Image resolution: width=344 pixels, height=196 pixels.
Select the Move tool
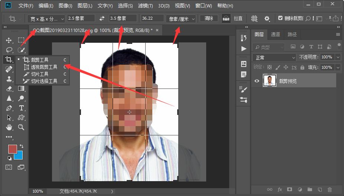9,40
